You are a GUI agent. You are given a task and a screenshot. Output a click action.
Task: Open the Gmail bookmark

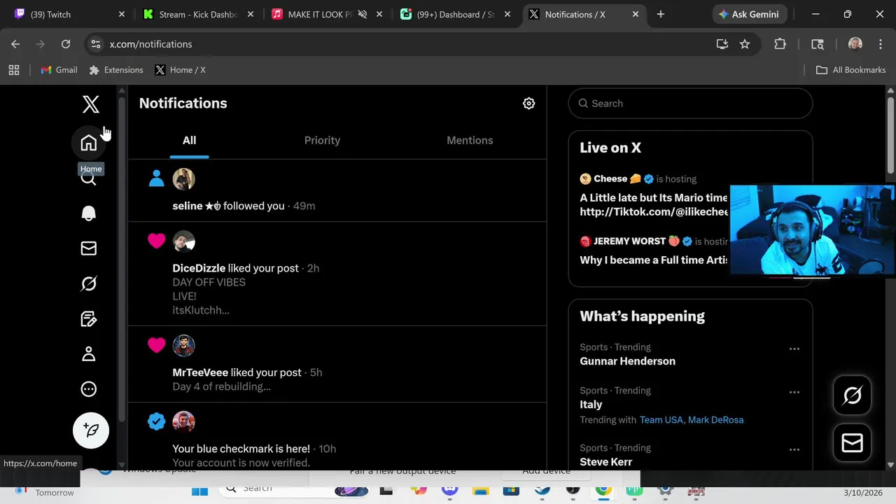59,70
